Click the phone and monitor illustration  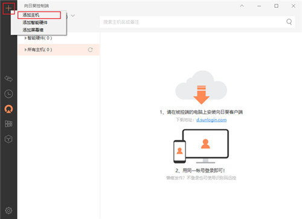tap(201, 146)
